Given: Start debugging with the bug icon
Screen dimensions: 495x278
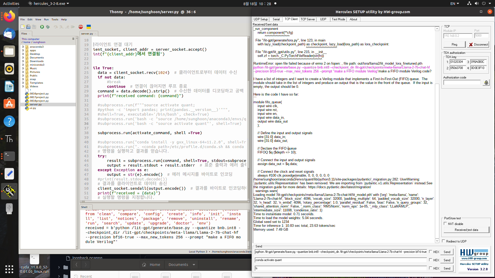Looking at the screenshot, I should (x=48, y=27).
